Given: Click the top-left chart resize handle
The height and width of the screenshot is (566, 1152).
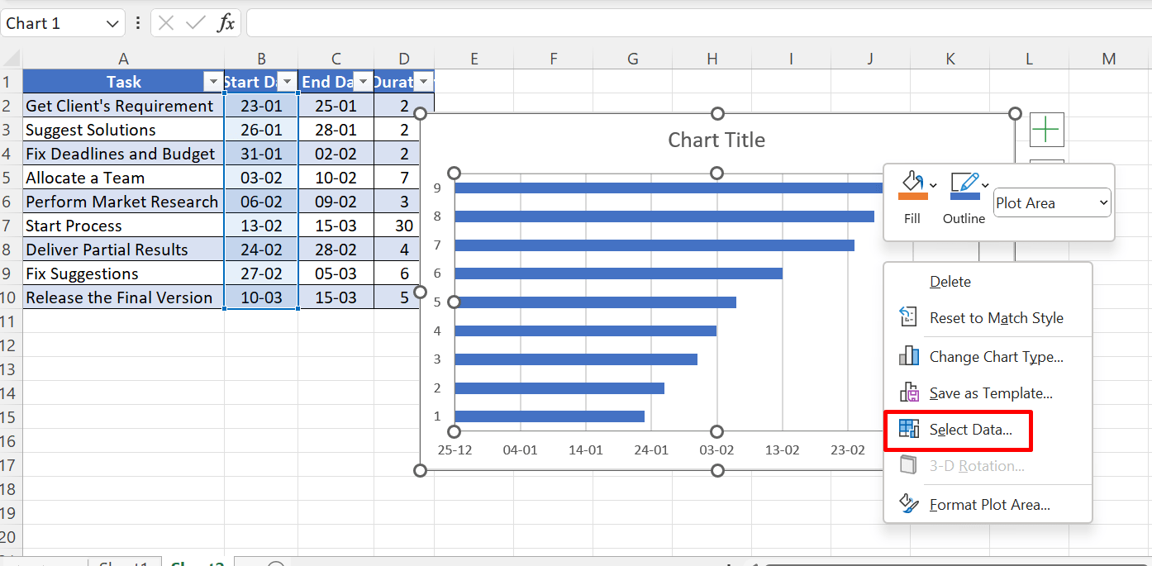Looking at the screenshot, I should pyautogui.click(x=420, y=114).
